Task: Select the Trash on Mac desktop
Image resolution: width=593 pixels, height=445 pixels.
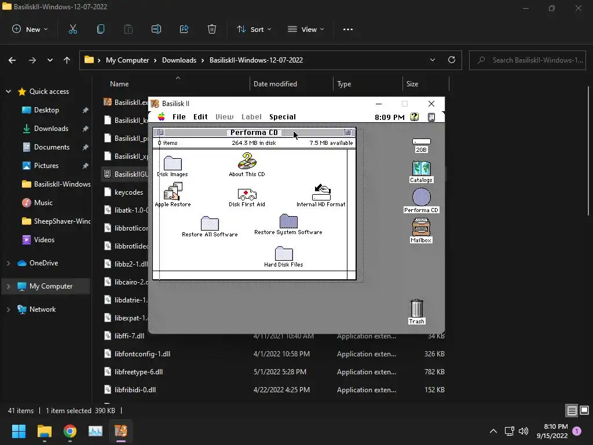Action: pyautogui.click(x=417, y=308)
